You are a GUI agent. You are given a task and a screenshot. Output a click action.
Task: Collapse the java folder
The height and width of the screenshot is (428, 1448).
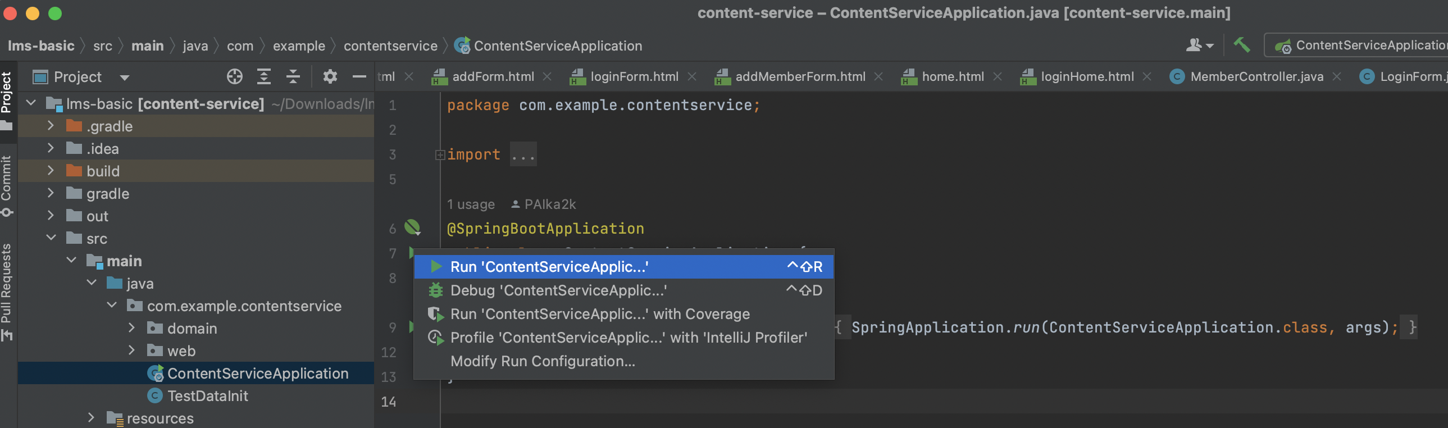click(92, 283)
